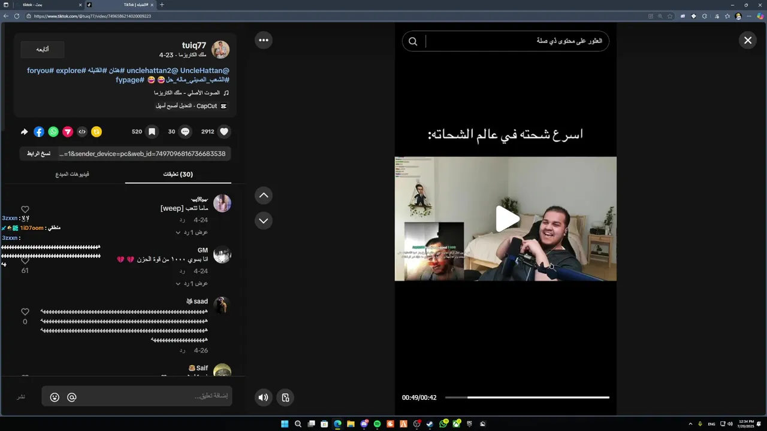This screenshot has height=431, width=767.
Task: Expand 1 reply under weep comment
Action: (192, 232)
